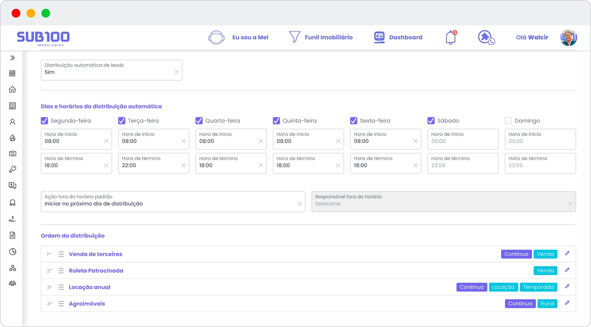The height and width of the screenshot is (327, 591).
Task: Open Funil Imobiliário menu item
Action: click(x=321, y=37)
